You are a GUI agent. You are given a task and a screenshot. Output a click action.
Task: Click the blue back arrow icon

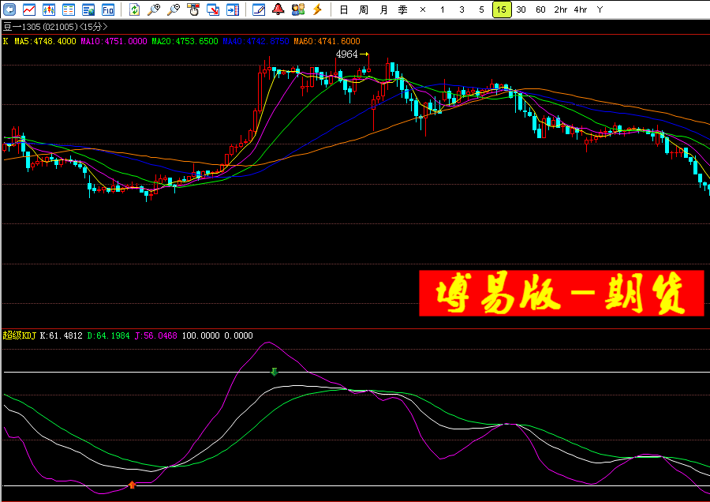[9, 9]
